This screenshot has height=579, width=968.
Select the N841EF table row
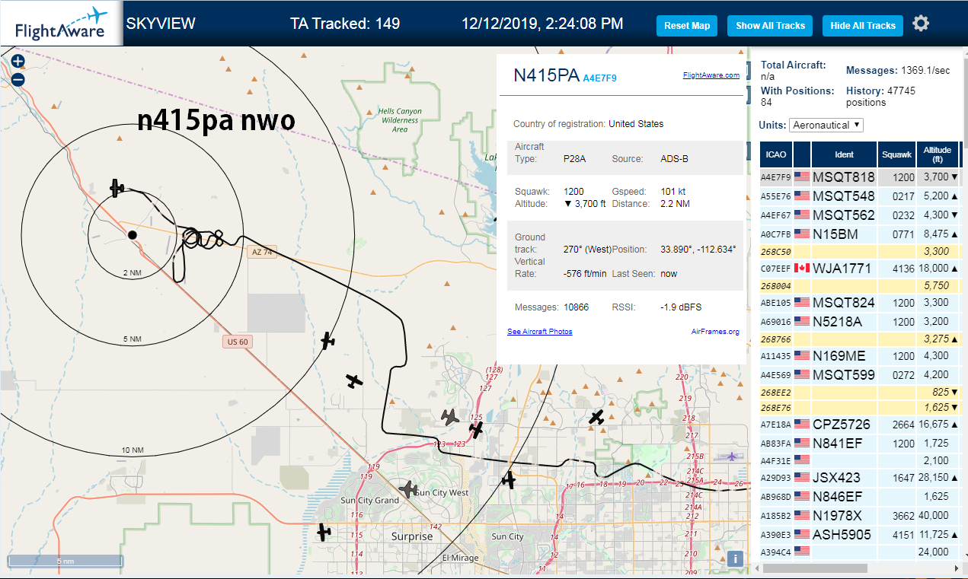[860, 444]
